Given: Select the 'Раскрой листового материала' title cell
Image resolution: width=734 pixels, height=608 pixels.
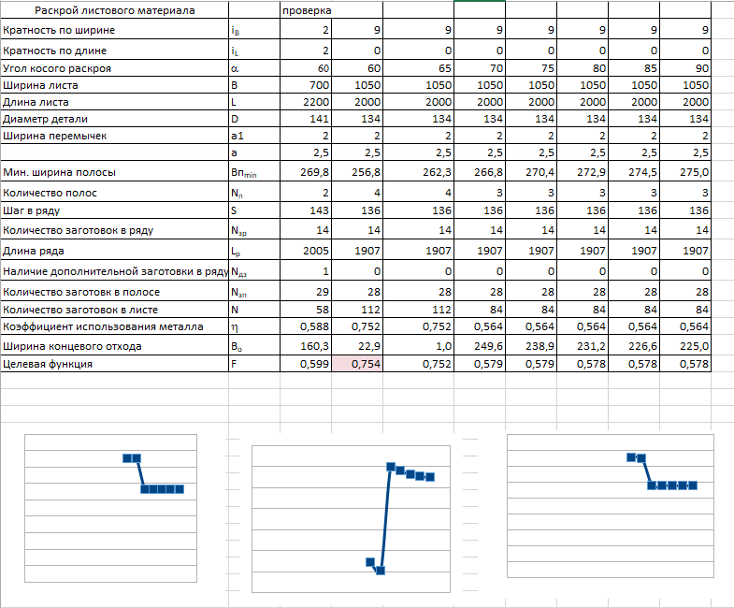Looking at the screenshot, I should [115, 10].
